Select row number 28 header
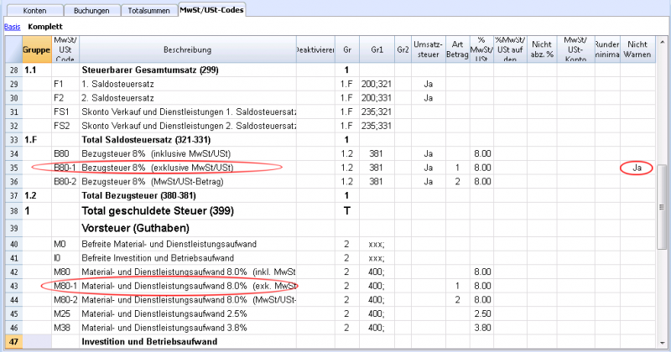This screenshot has height=352, width=671. point(13,70)
